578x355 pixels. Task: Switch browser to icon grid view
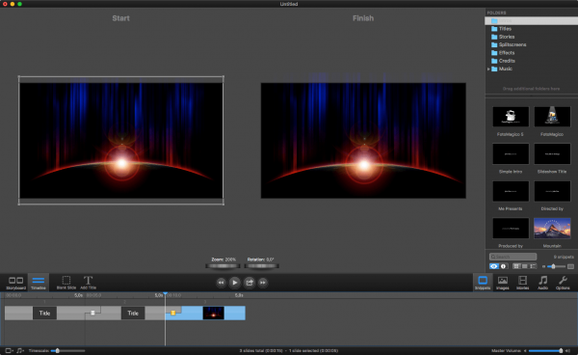pos(516,266)
